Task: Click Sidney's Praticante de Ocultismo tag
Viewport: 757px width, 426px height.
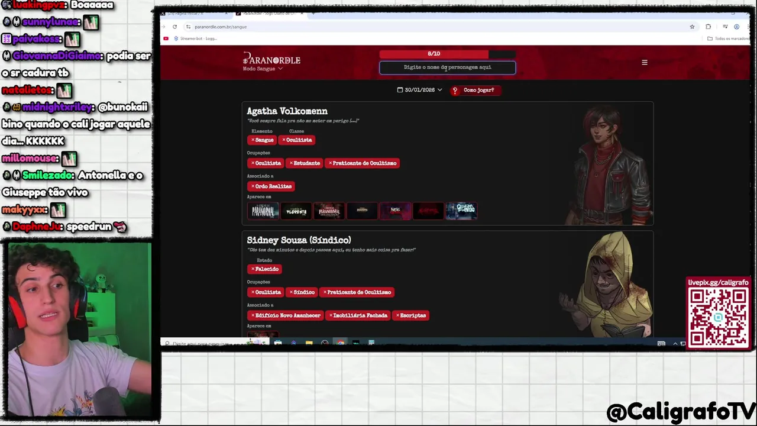Action: (357, 292)
